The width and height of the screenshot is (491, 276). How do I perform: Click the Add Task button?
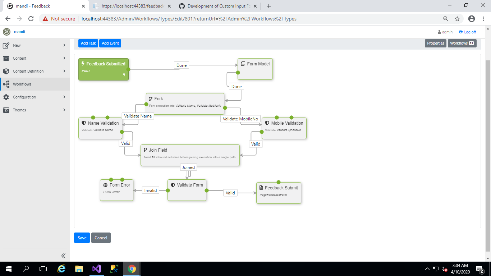click(x=88, y=43)
